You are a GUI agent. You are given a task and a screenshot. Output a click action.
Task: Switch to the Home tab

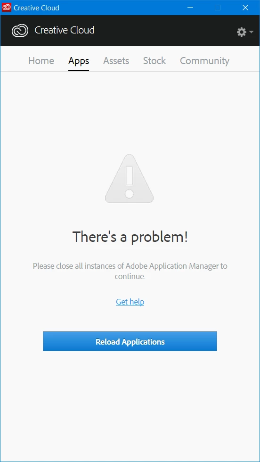41,61
